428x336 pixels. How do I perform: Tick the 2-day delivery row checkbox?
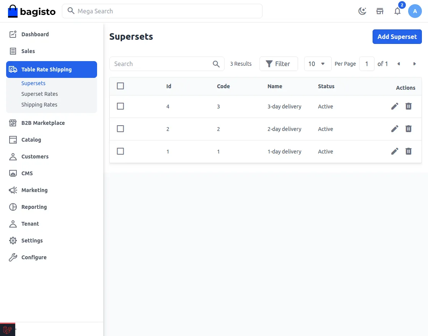coord(120,129)
